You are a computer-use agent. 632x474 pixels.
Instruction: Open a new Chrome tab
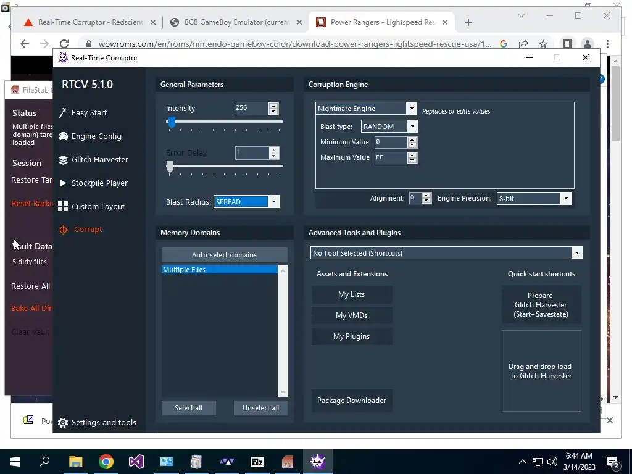coord(468,23)
